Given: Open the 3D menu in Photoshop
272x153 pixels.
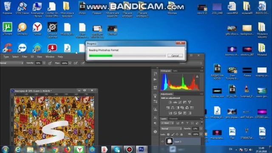Looking at the screenshot, I should 32,57.
